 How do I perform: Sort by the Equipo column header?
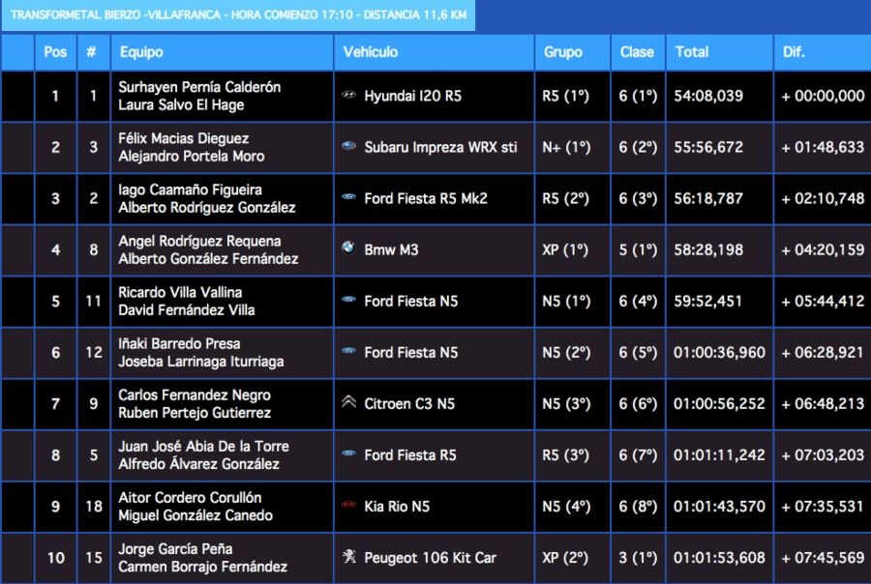(140, 52)
